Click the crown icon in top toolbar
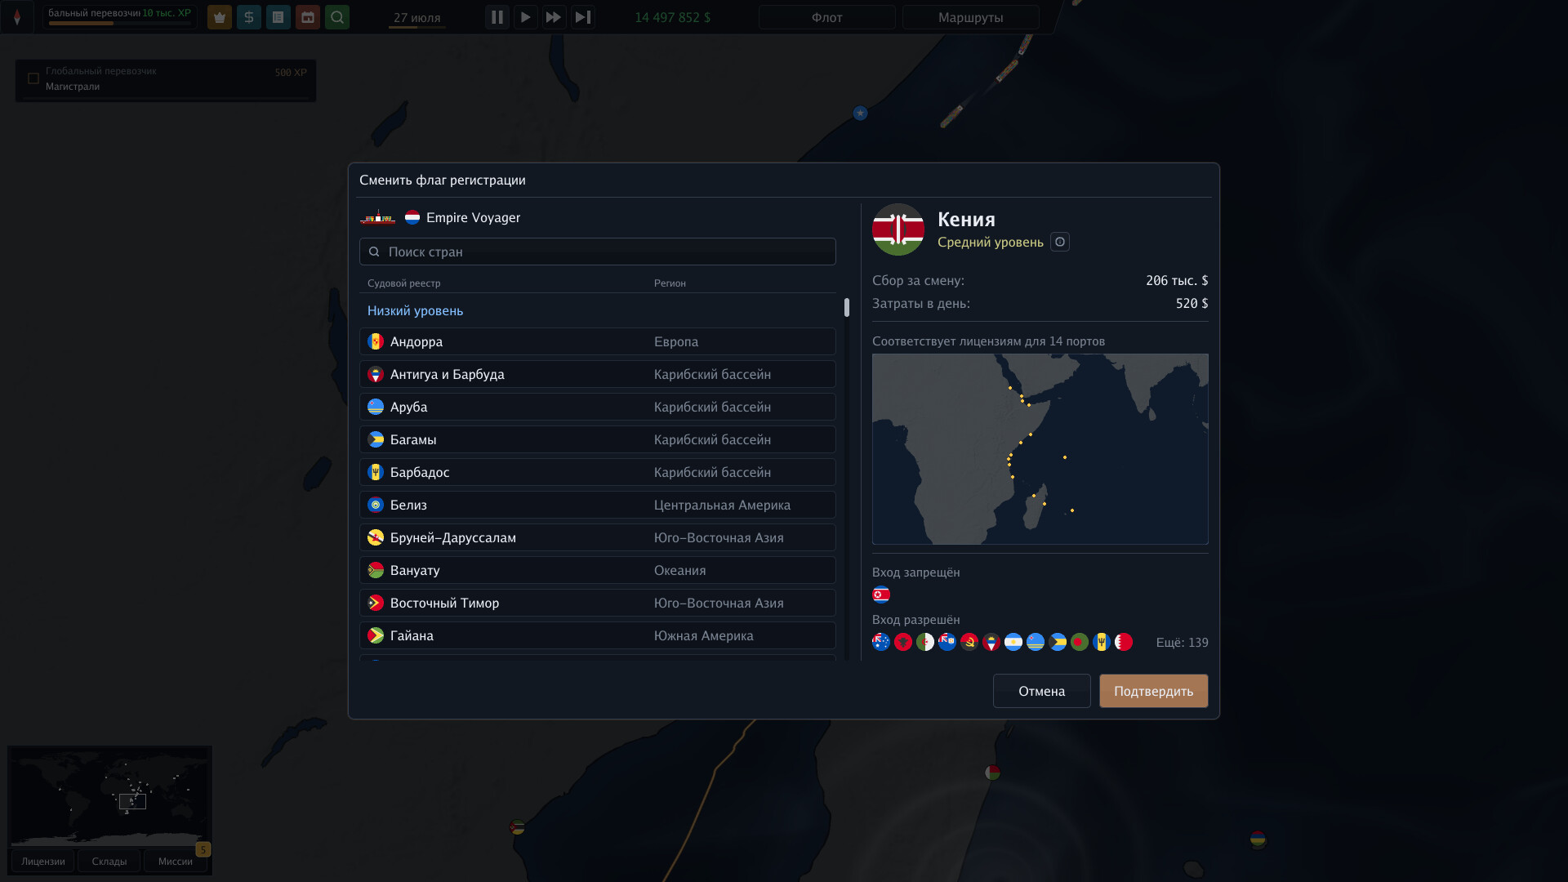1568x882 pixels. 220,17
